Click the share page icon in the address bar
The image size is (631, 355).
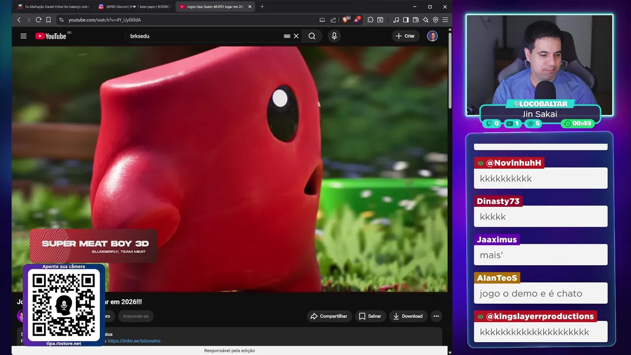pos(333,20)
